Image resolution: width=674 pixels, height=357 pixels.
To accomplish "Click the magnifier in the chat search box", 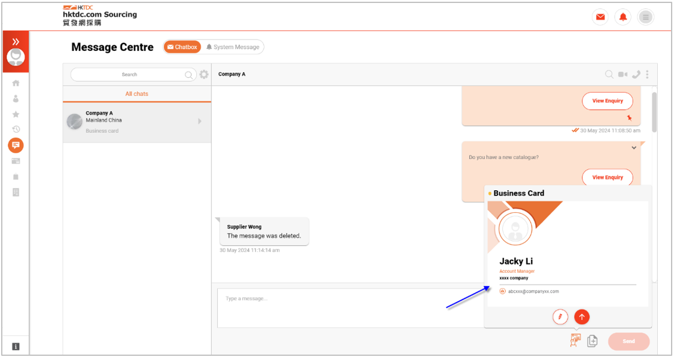I will click(x=189, y=75).
